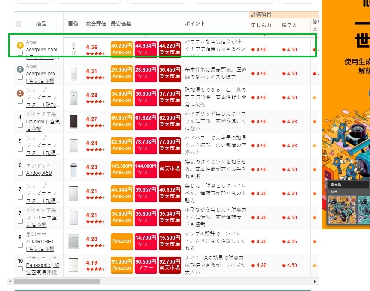Select the Panasonic 加湿空気清浄機 checkbox

(x=20, y=269)
